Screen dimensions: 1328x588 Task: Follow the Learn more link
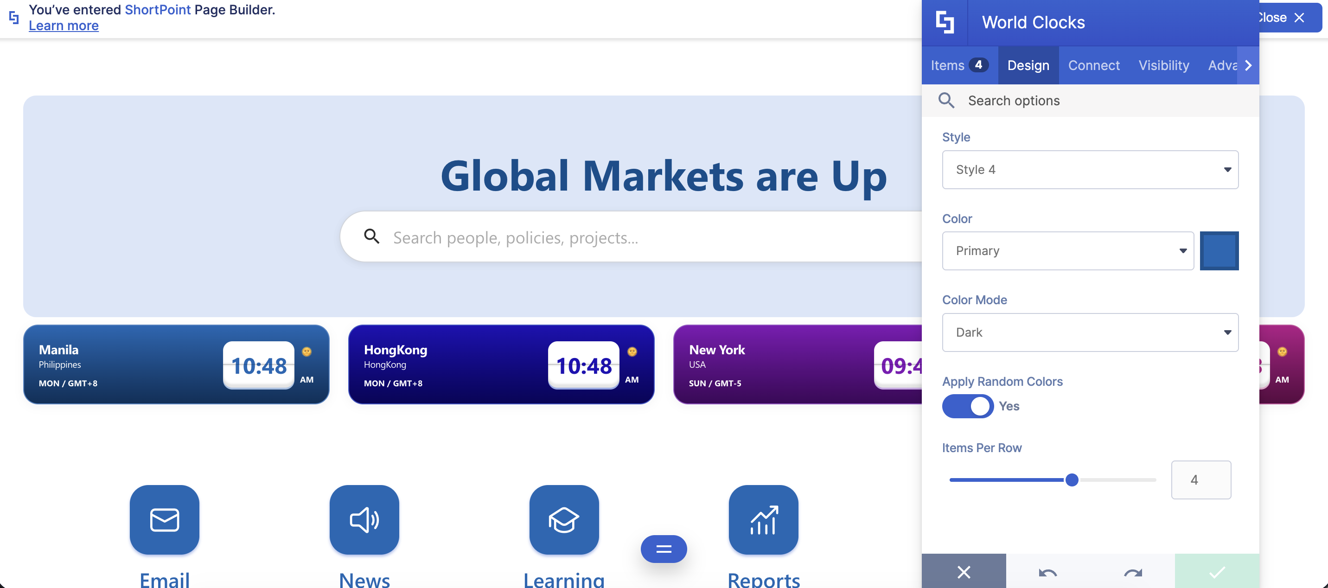click(64, 26)
